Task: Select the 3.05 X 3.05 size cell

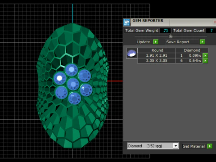Action: (x=157, y=61)
